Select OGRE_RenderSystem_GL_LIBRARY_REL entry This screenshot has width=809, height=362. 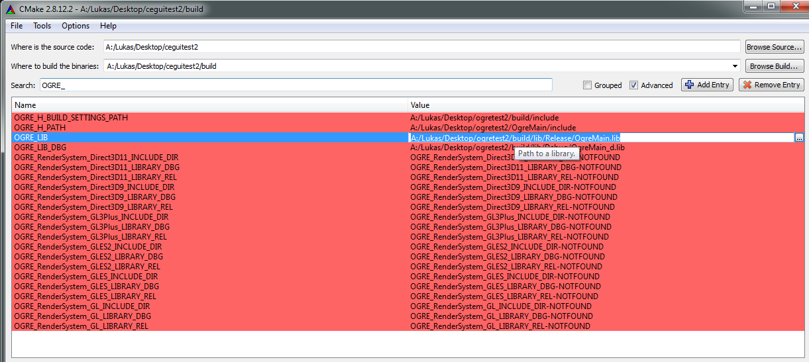coord(81,326)
